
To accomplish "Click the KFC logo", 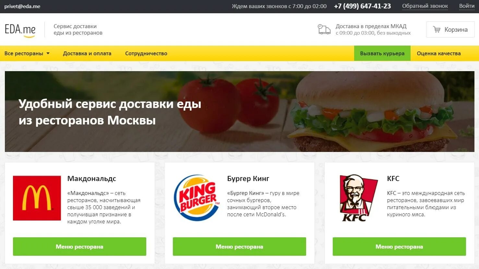I will click(358, 198).
